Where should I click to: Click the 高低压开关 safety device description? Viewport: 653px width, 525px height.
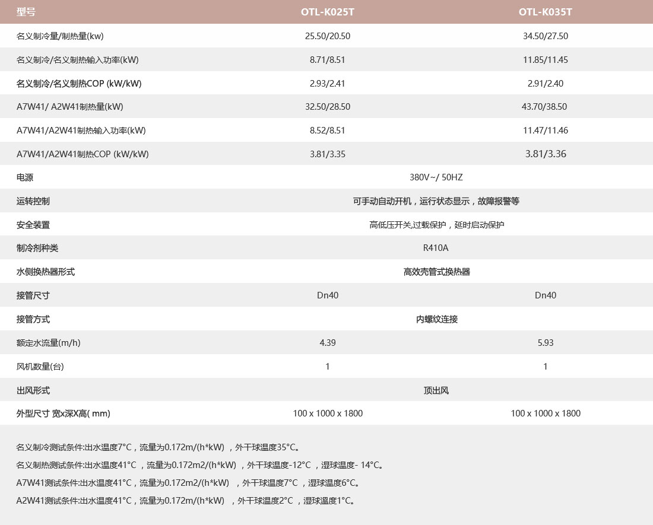[x=436, y=225]
